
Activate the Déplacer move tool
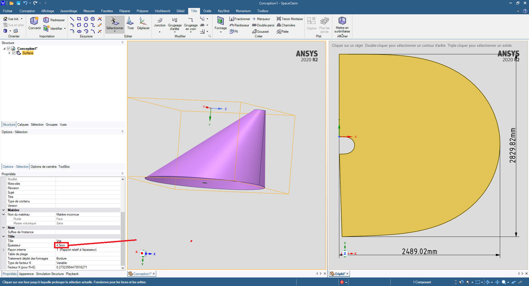[x=143, y=23]
